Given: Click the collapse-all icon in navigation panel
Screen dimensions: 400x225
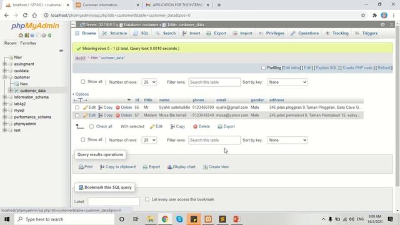Looking at the screenshot, I should (x=61, y=51).
